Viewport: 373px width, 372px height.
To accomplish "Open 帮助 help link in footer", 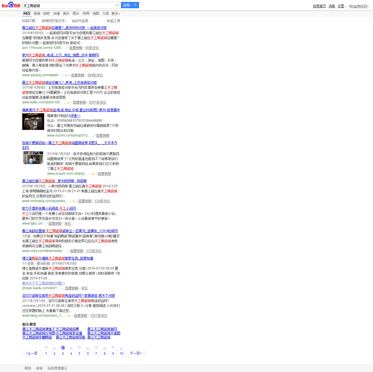I will [28, 368].
